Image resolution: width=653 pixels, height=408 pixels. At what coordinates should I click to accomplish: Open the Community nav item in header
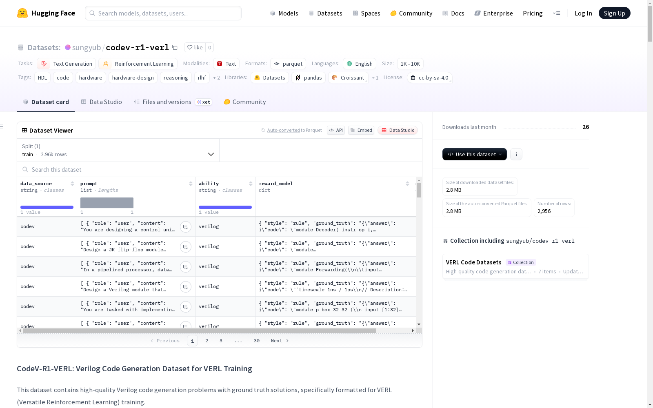pyautogui.click(x=411, y=13)
